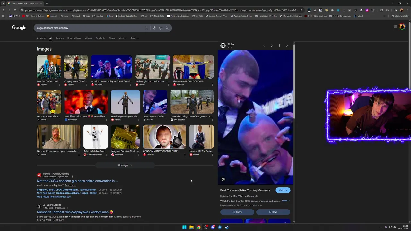Click the Save button in preview
411x231 pixels.
pos(273,212)
